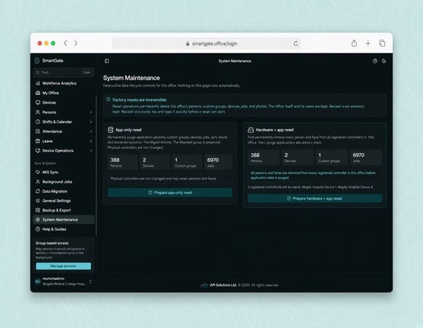The image size is (423, 328).
Task: Open a new tab with plus icon
Action: coord(368,43)
